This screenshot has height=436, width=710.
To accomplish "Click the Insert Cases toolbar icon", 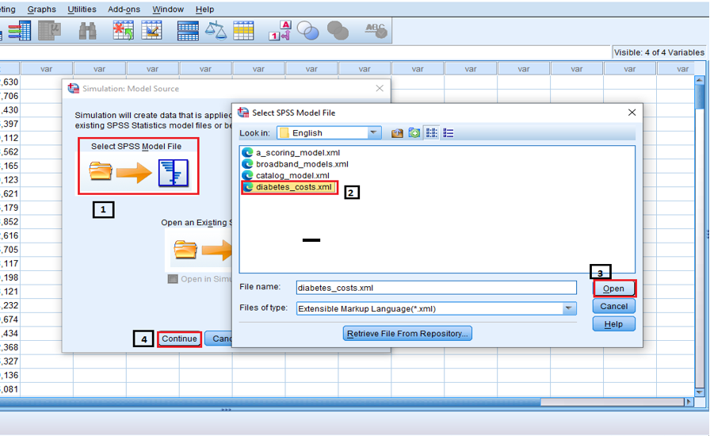I will (123, 31).
